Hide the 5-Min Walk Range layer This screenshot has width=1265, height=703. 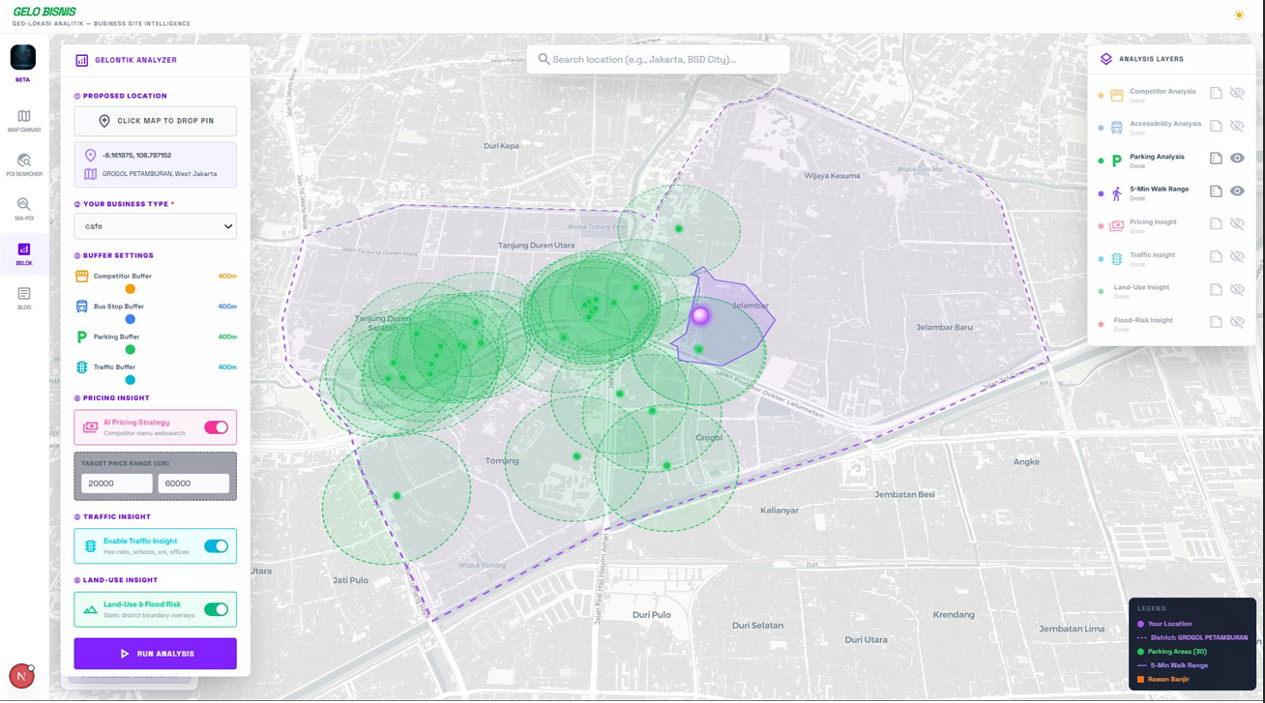pyautogui.click(x=1237, y=191)
